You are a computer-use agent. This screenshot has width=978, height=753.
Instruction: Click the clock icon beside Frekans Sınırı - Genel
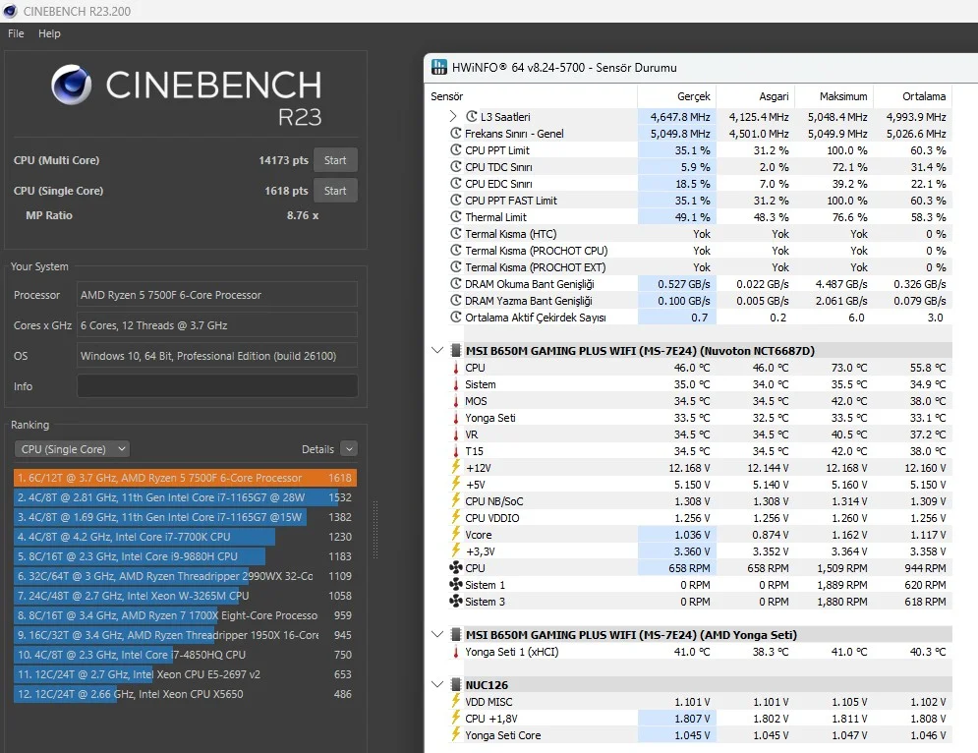tap(456, 133)
